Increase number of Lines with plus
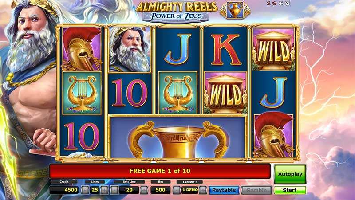 [x=104, y=190]
